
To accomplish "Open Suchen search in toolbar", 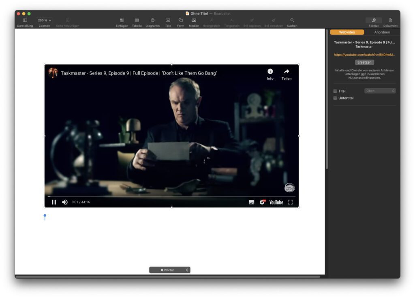I will 292,20.
